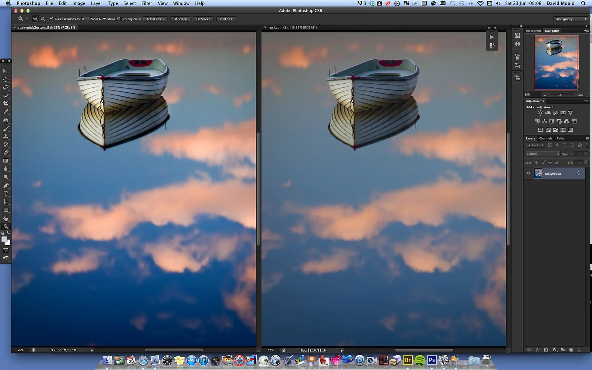Screen dimensions: 592x370
Task: Disable Scrubby Zoom checkbox
Action: (119, 18)
